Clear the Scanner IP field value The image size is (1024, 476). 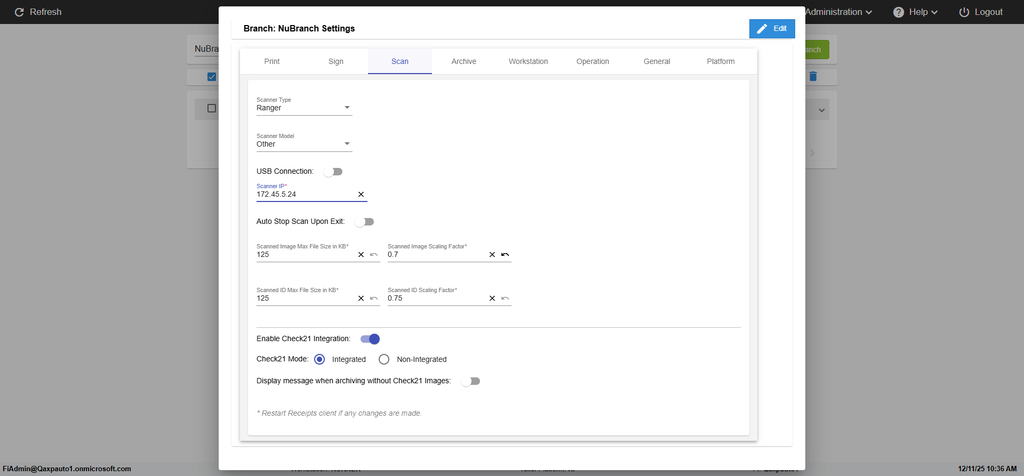click(x=361, y=195)
